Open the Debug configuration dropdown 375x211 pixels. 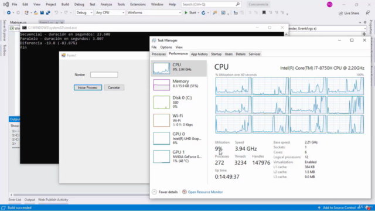point(84,13)
